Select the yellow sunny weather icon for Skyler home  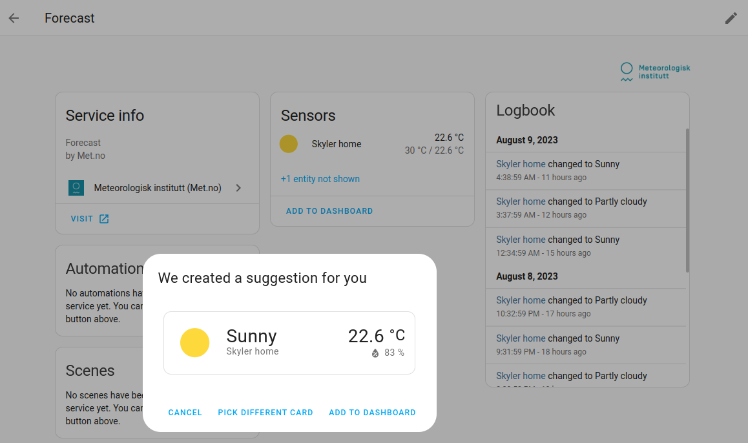(289, 144)
